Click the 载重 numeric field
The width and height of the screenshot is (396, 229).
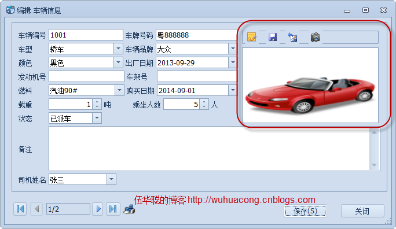[x=71, y=104]
